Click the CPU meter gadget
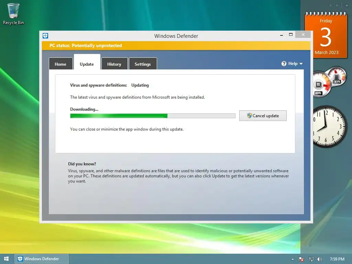 (x=329, y=82)
